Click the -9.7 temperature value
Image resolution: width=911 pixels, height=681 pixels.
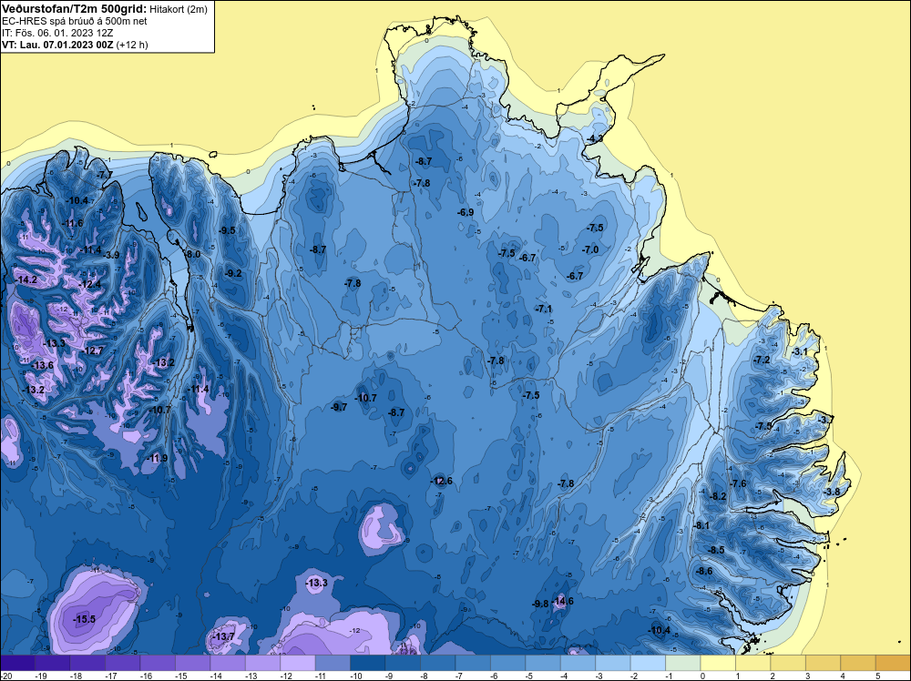[x=339, y=408]
